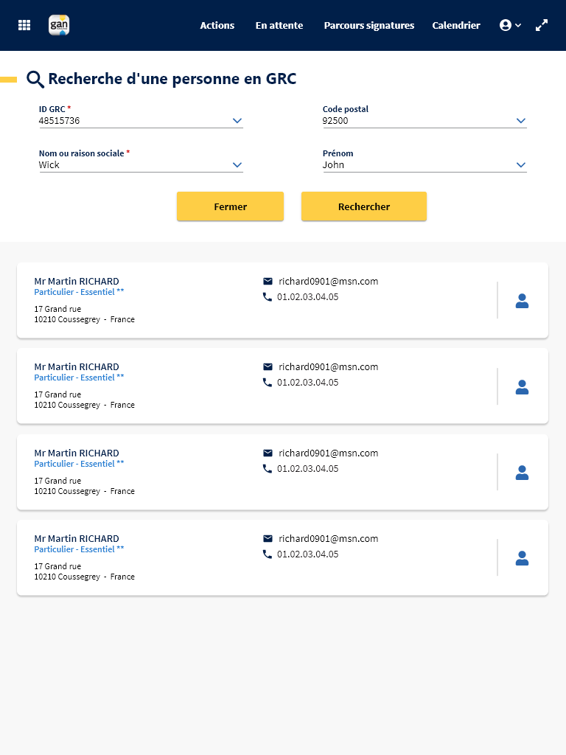Open Parcours signatures in the top navigation

(369, 26)
